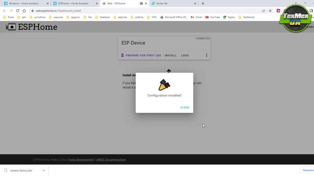Viewport: 314px width, 176px height.
Task: Go forward in browser history
Action: pos(11,11)
